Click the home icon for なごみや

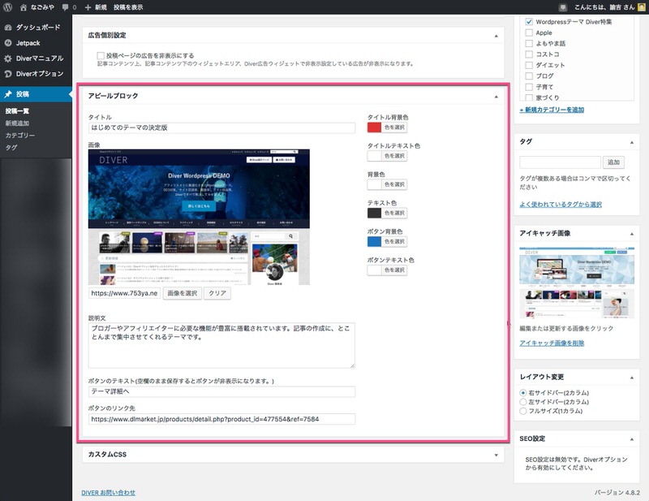tap(23, 6)
